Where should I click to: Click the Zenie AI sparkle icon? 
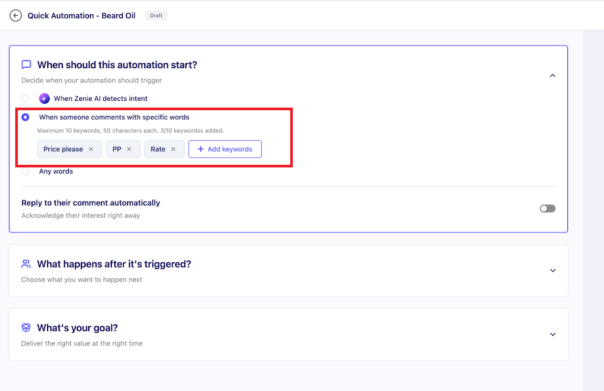click(x=45, y=99)
